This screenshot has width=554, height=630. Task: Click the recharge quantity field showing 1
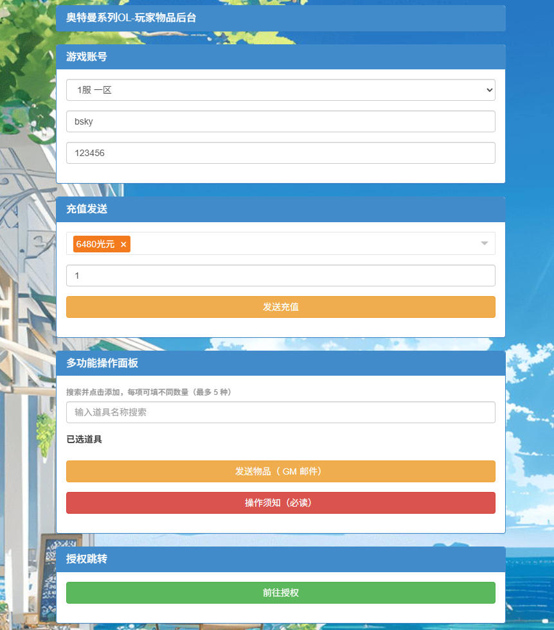[x=281, y=276]
